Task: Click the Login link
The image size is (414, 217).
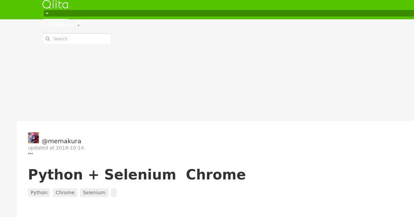Action: [x=80, y=22]
